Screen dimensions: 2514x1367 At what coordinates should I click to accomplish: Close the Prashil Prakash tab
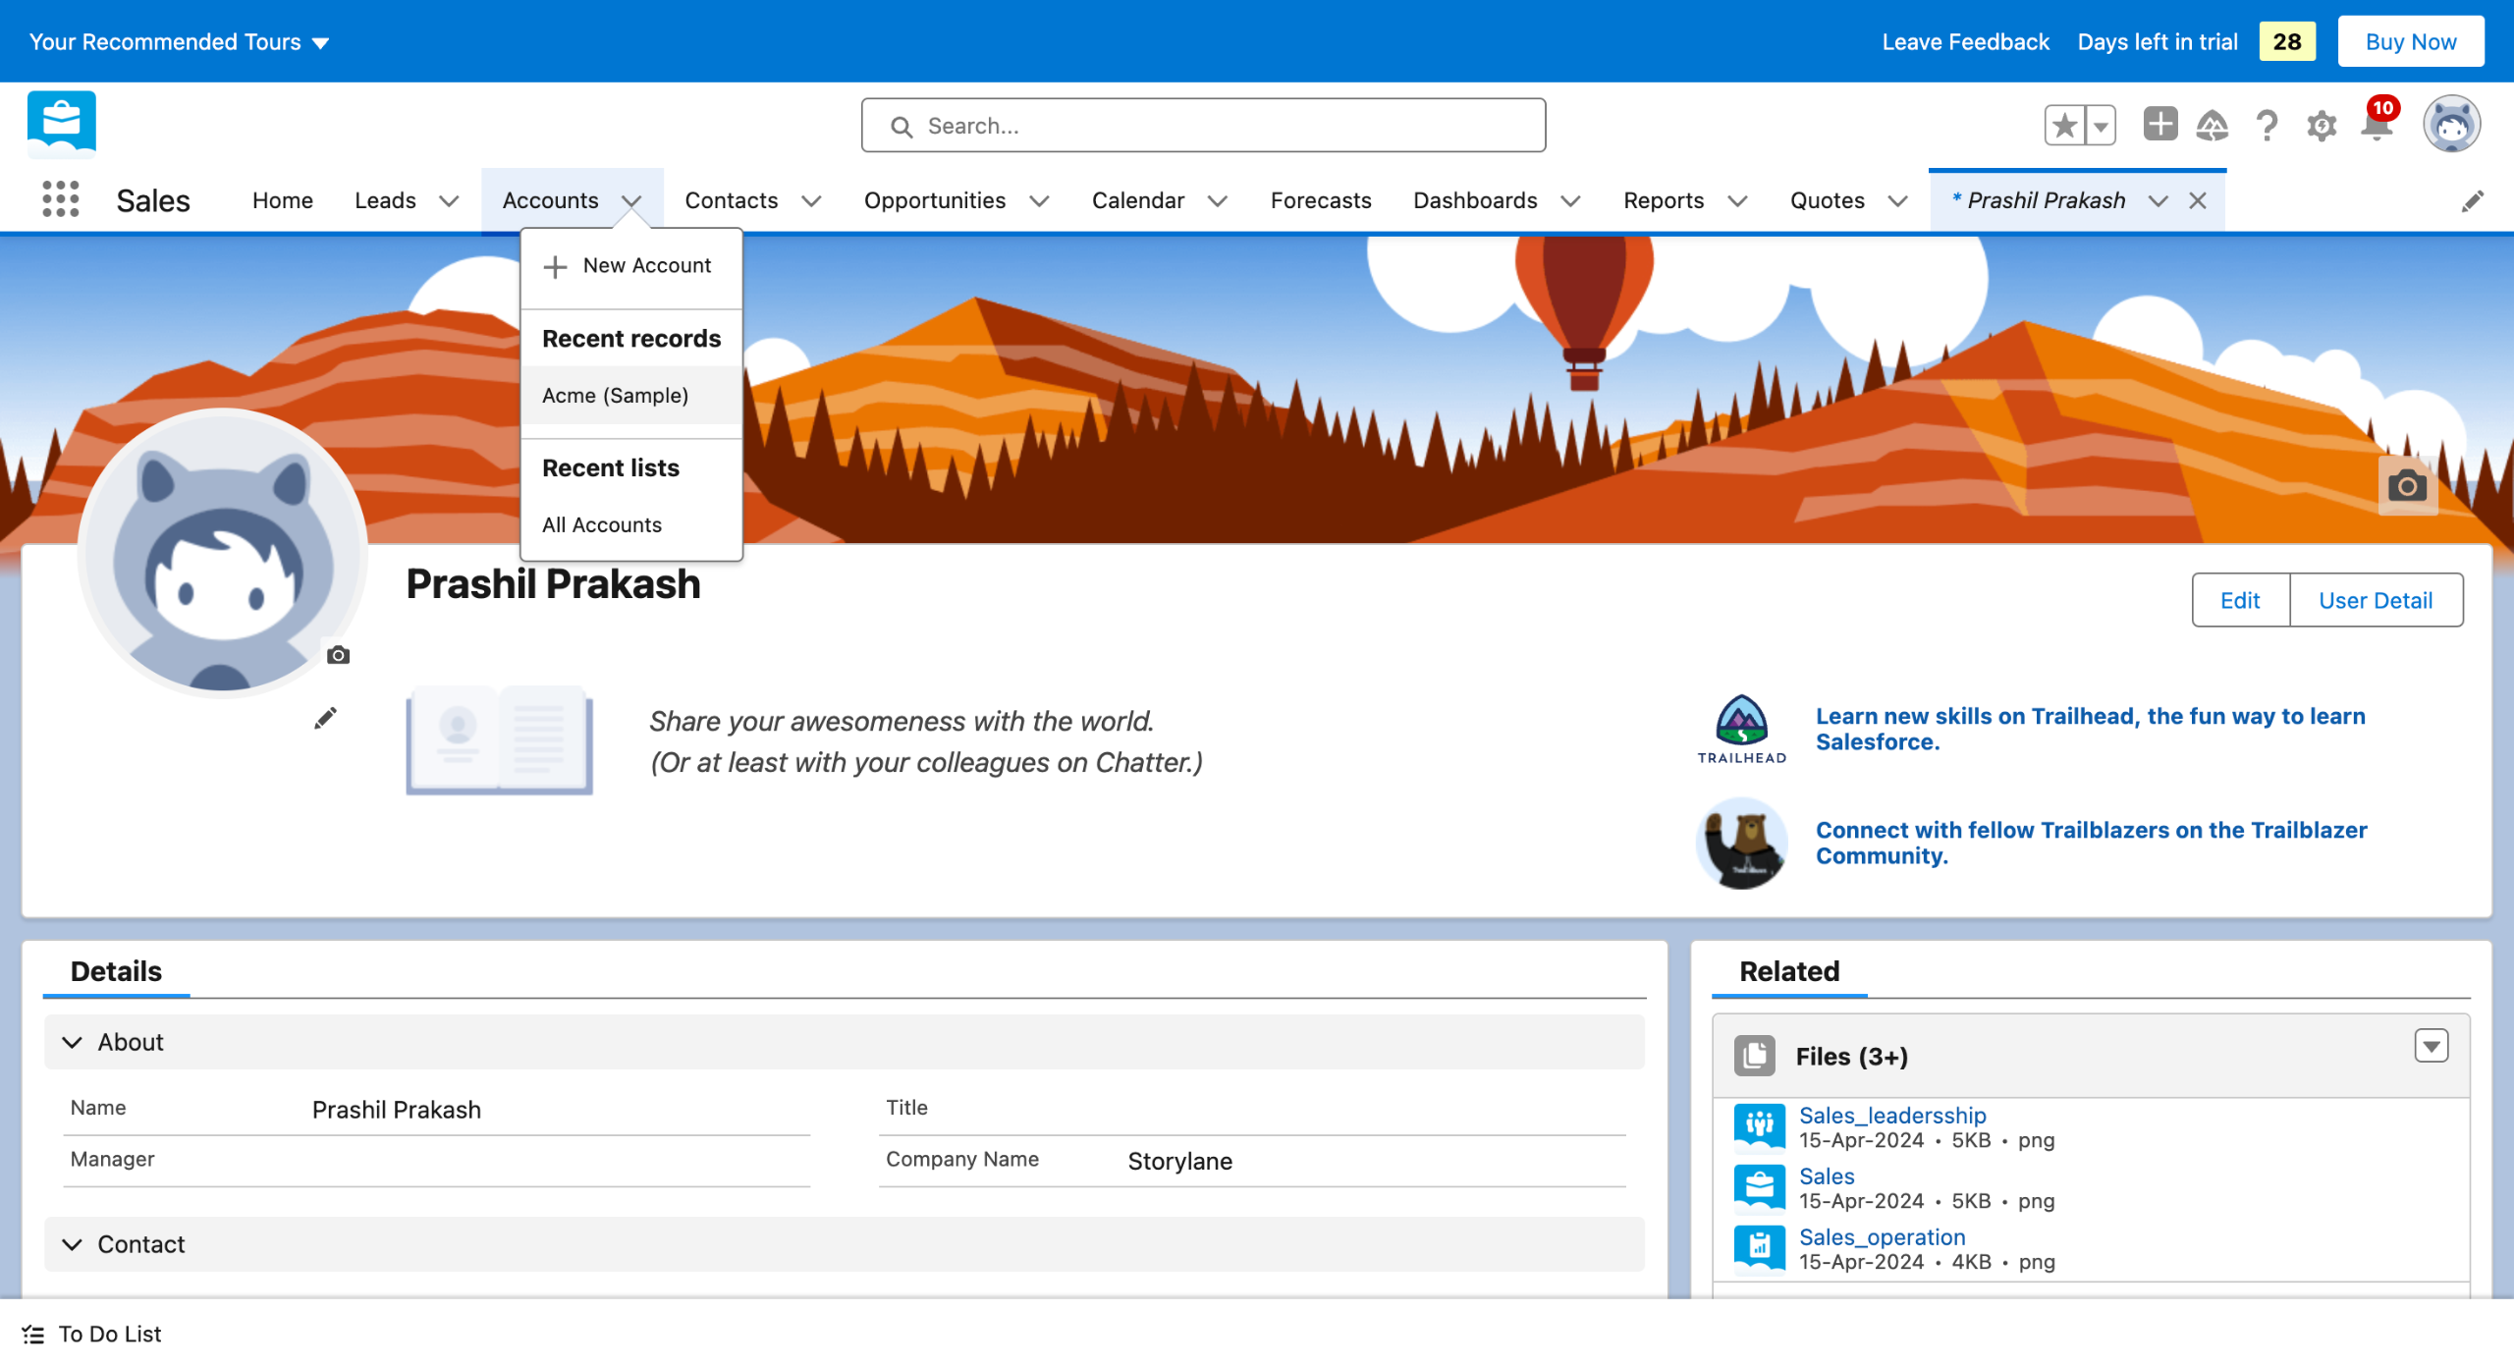[x=2198, y=200]
